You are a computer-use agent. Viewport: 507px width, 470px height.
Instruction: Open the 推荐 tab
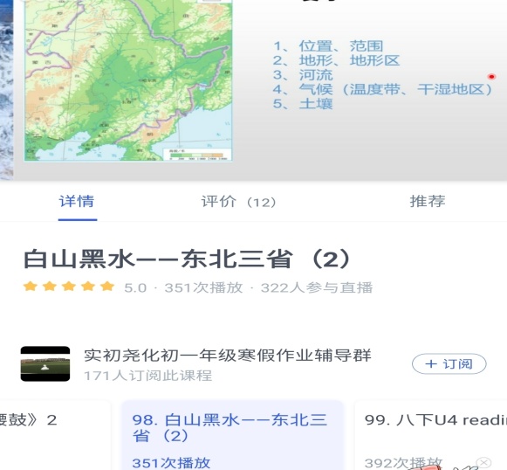tap(428, 201)
